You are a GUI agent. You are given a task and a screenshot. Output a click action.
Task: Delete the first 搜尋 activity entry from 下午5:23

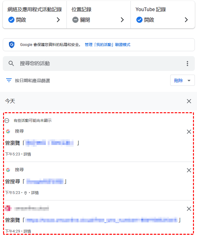coord(189,132)
